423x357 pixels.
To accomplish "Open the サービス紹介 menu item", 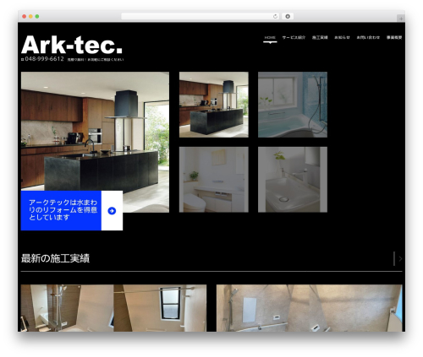I will tap(294, 37).
